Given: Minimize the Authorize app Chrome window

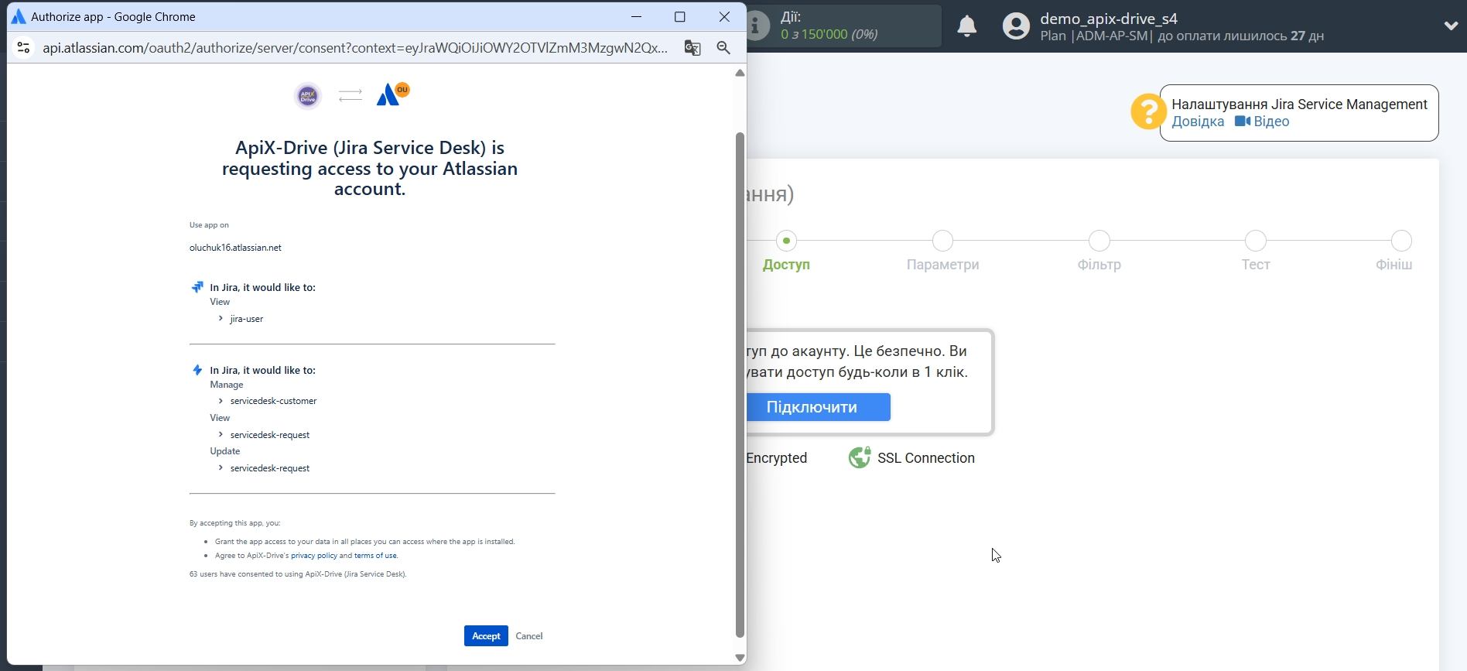Looking at the screenshot, I should pyautogui.click(x=636, y=17).
